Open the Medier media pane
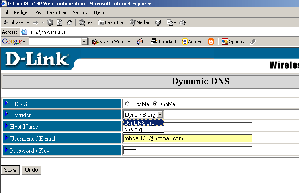Image resolution: width=299 pixels, height=193 pixels. [139, 22]
